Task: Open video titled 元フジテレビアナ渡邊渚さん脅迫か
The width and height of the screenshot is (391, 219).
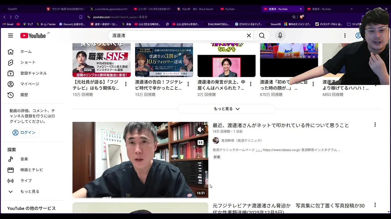Action: (x=289, y=209)
